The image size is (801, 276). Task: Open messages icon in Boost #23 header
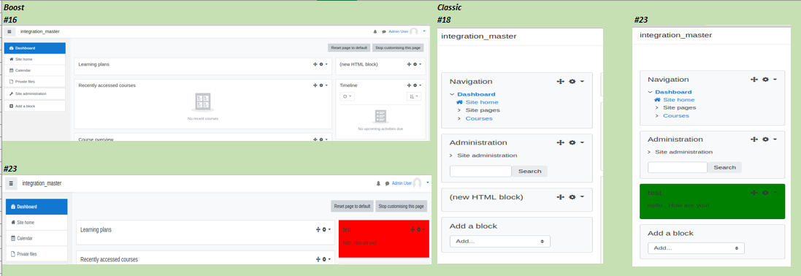coord(387,183)
